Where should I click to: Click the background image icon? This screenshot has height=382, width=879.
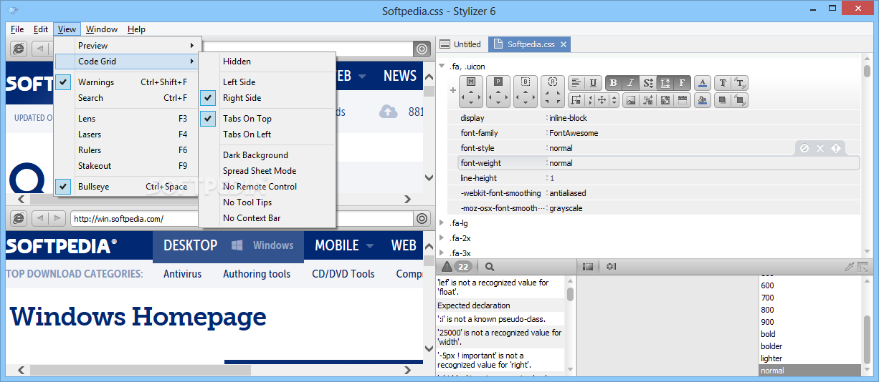(631, 100)
